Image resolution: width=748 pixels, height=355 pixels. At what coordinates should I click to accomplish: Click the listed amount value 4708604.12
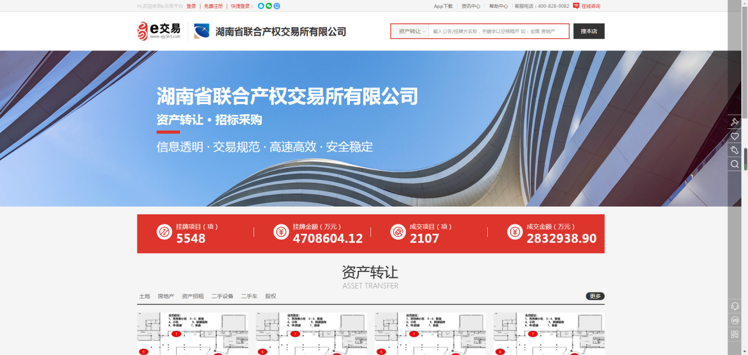(x=328, y=239)
